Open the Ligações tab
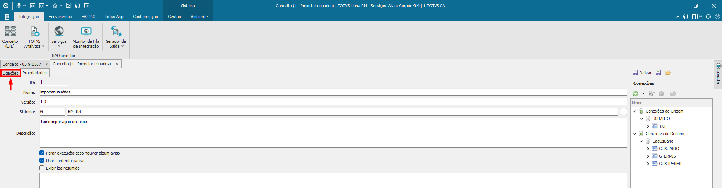Screen dimensions: 722x188 pos(11,73)
